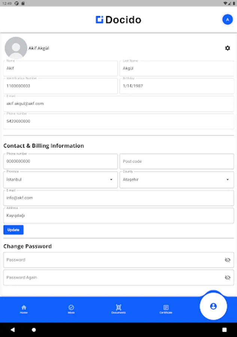
Task: Click the Post code input field
Action: tap(176, 161)
